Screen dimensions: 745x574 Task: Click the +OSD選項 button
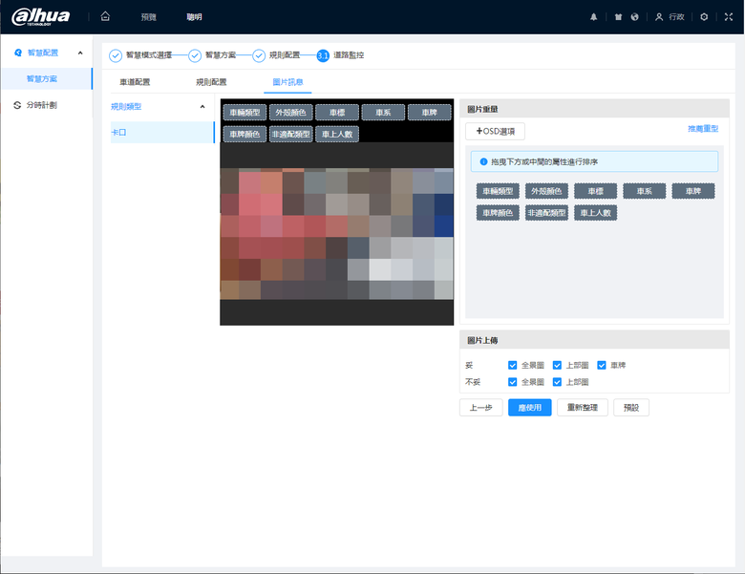click(495, 131)
